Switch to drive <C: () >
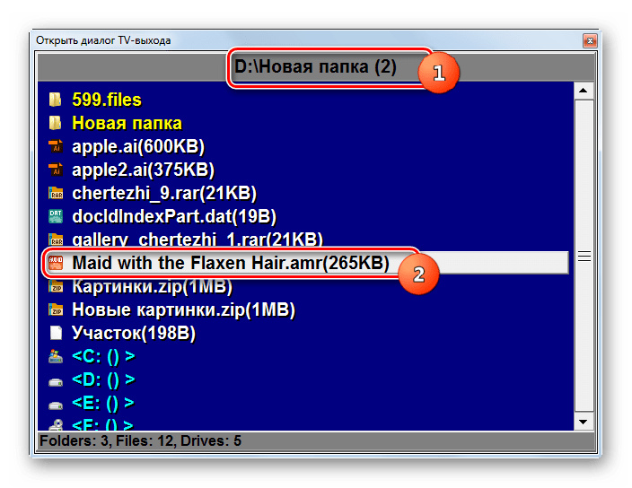632x488 pixels. (x=103, y=356)
